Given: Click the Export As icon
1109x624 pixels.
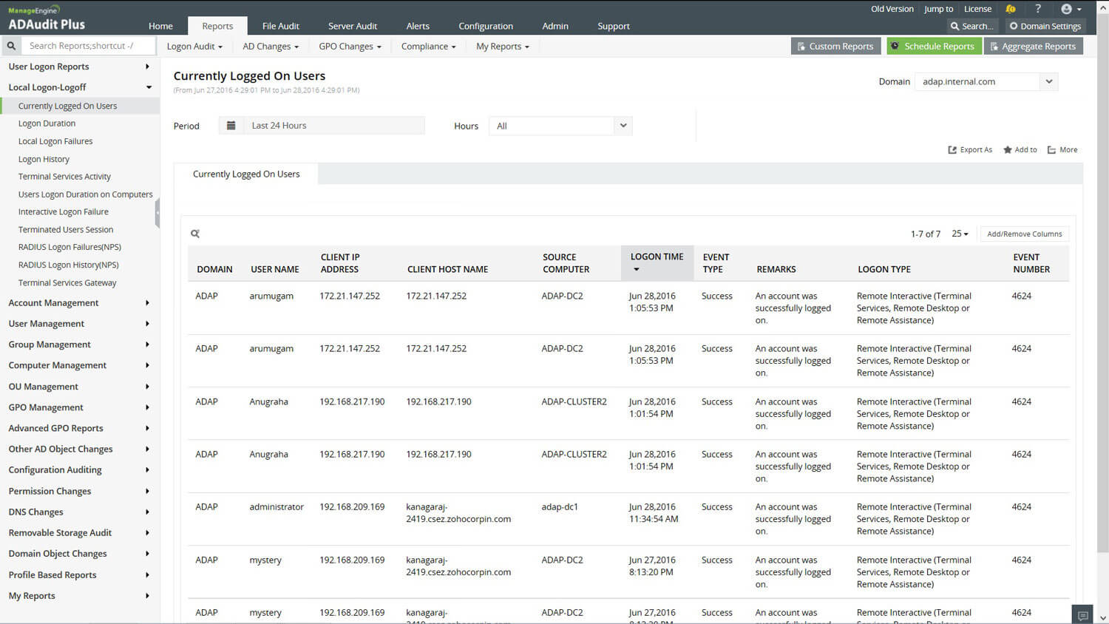Looking at the screenshot, I should pyautogui.click(x=952, y=150).
